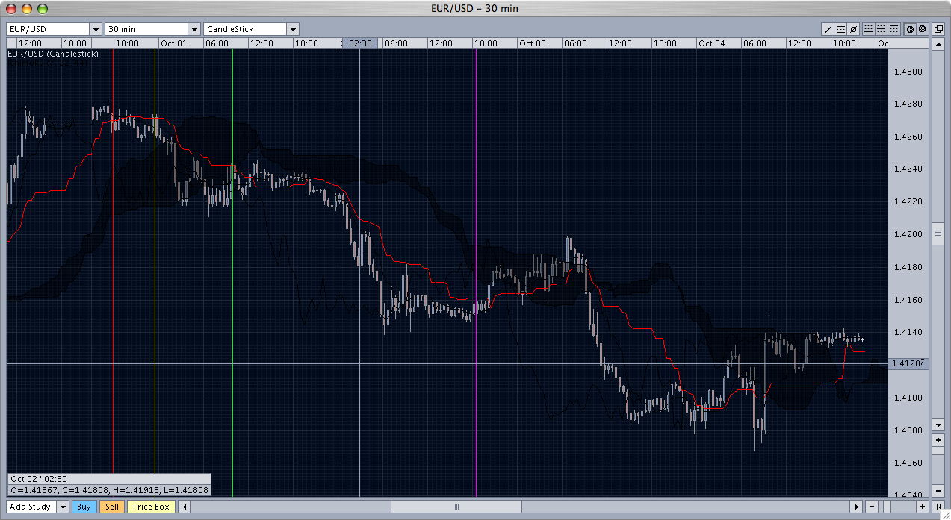Click the vertical zoom minus button
This screenshot has height=520, width=951.
938,491
